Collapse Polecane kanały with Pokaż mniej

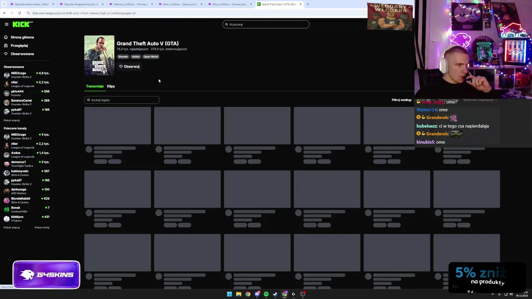42,228
